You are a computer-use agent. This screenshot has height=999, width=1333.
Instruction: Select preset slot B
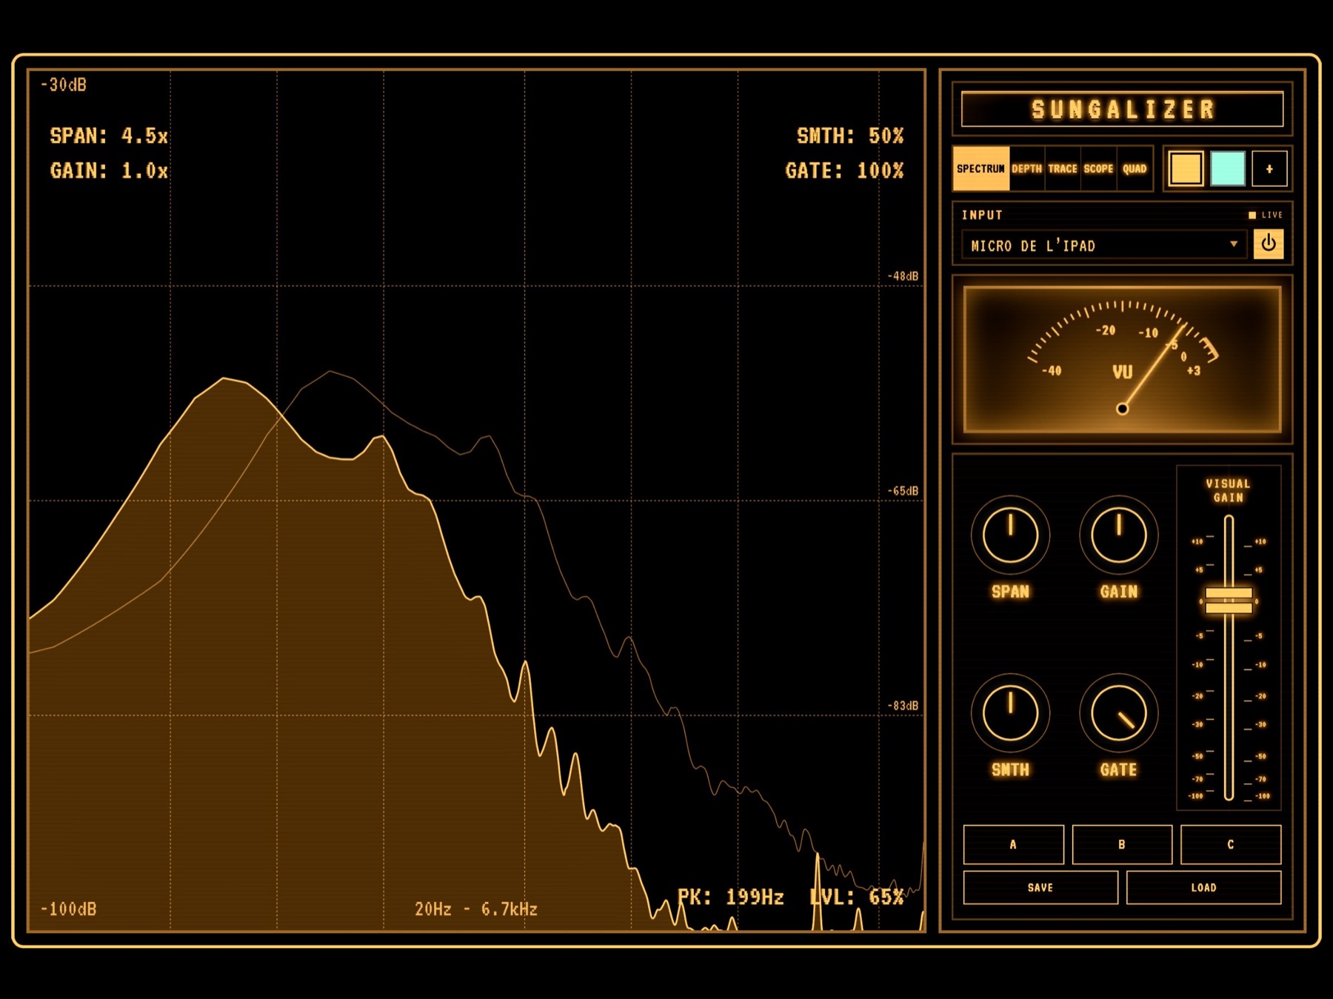pos(1122,844)
